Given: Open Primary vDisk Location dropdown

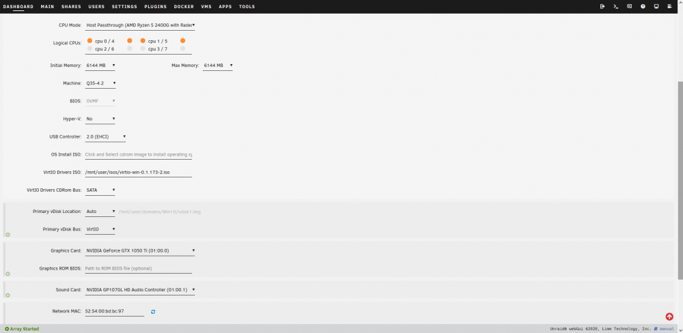Looking at the screenshot, I should click(100, 212).
